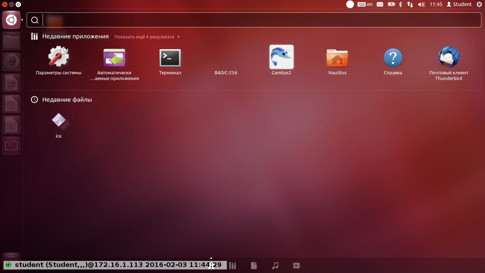The width and height of the screenshot is (485, 273).
Task: Open the 11:45 clock menu
Action: [436, 4]
